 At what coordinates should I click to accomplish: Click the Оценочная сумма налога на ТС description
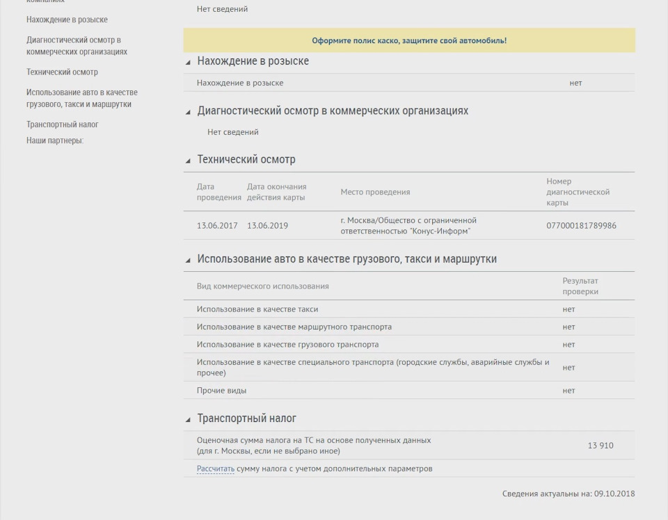pyautogui.click(x=314, y=446)
